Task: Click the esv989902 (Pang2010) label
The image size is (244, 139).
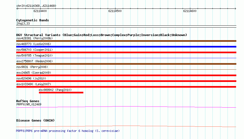Action: 55,90
